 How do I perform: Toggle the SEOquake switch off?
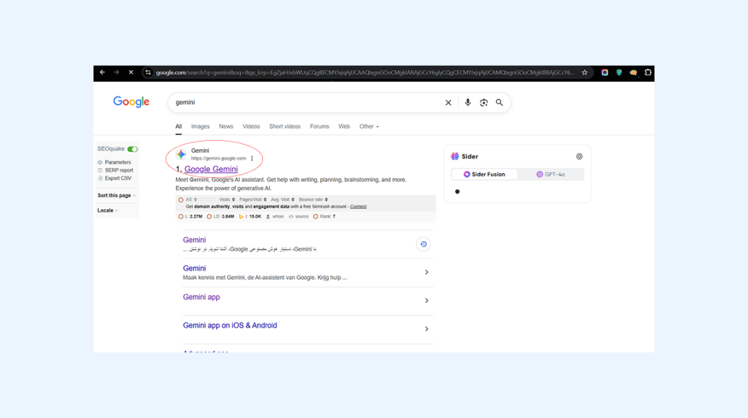click(x=133, y=149)
